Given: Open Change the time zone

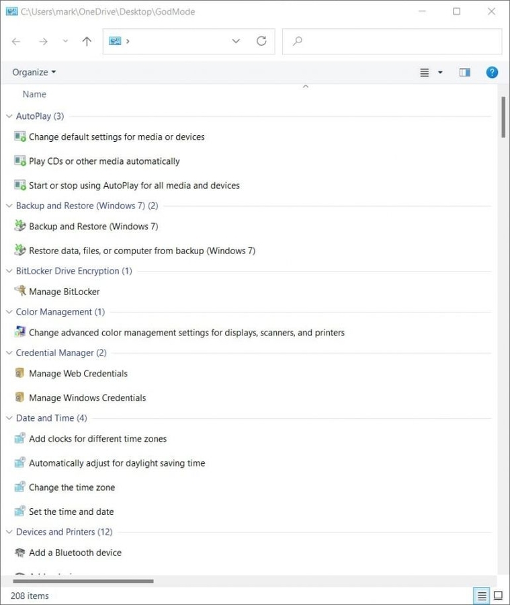Looking at the screenshot, I should tap(72, 487).
